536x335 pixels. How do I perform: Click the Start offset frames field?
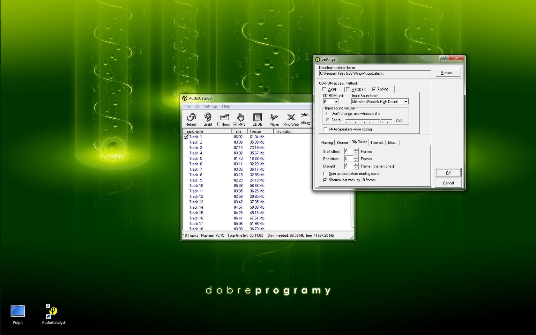[348, 151]
